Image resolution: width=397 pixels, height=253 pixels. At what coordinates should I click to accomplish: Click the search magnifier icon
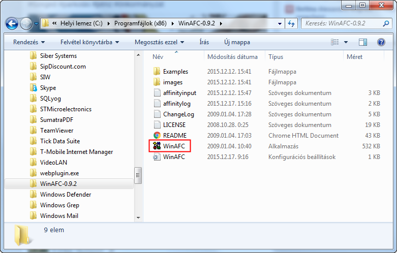(x=386, y=23)
